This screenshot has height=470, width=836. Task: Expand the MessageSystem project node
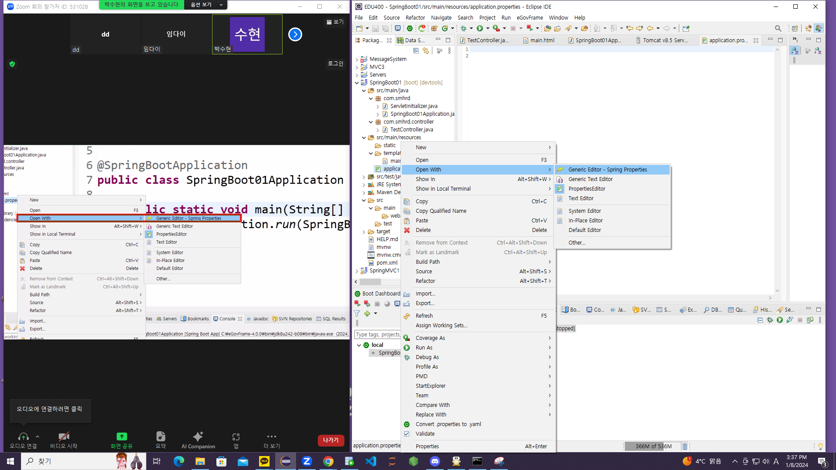tap(357, 59)
